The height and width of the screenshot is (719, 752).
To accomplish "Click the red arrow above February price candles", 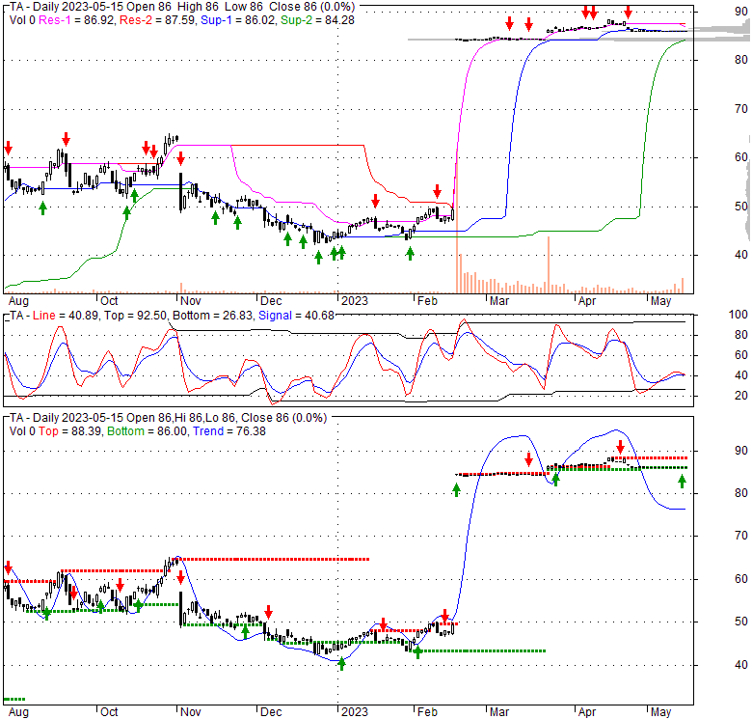I will (x=437, y=191).
